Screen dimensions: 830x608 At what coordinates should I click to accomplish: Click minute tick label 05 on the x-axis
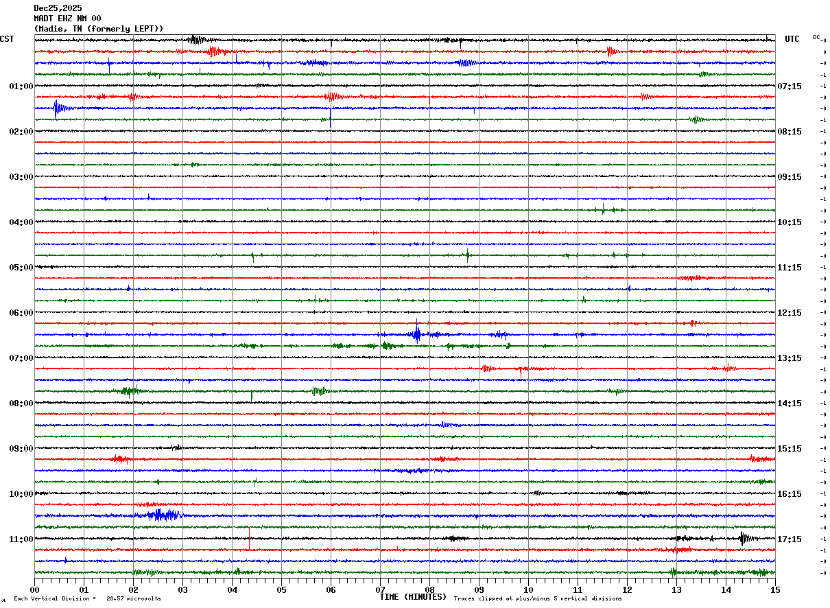coord(281,589)
